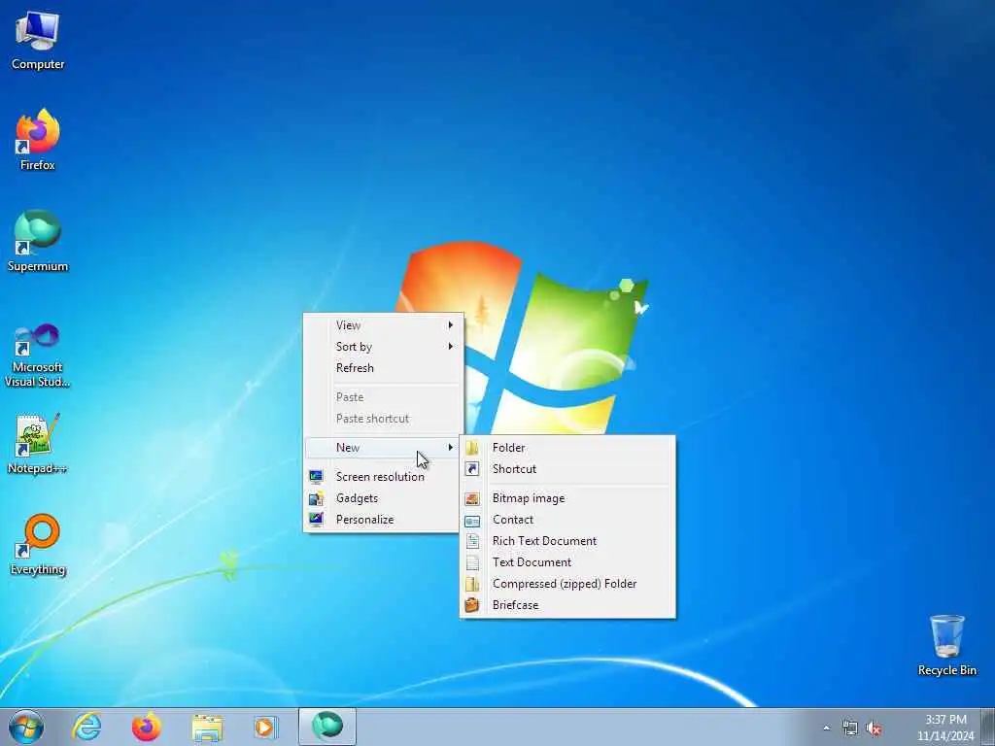This screenshot has width=995, height=746.
Task: Select the Firefox desktop shortcut
Action: coord(38,140)
